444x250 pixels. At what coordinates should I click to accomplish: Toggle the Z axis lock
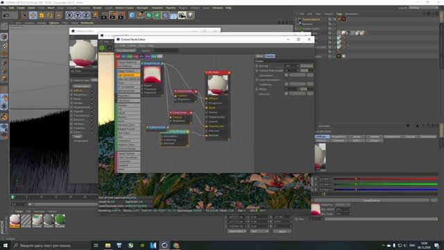coord(86,15)
